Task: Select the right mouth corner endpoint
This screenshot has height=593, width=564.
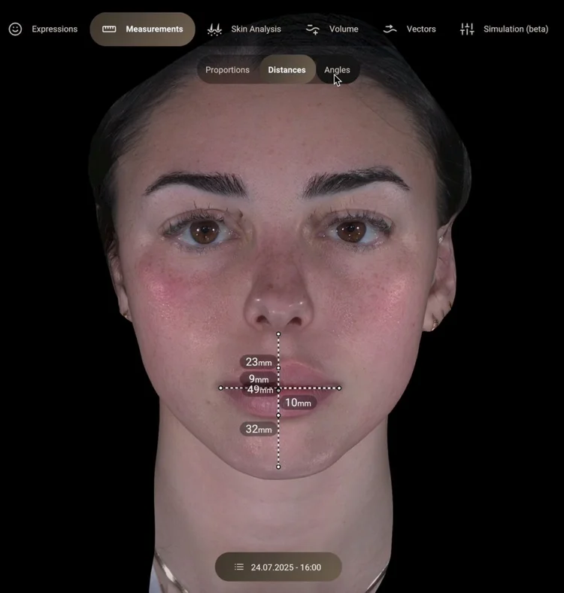Action: tap(339, 388)
